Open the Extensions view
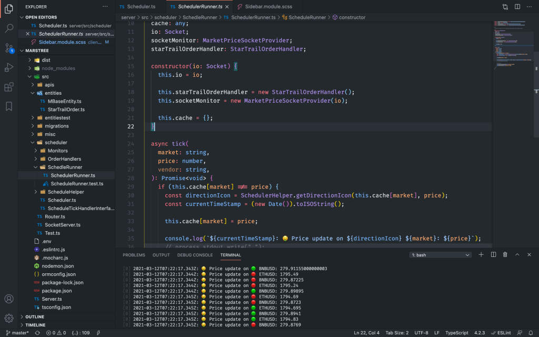The width and height of the screenshot is (539, 337). click(9, 87)
